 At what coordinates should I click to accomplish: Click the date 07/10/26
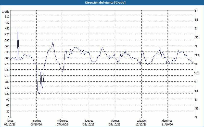tap(62, 124)
